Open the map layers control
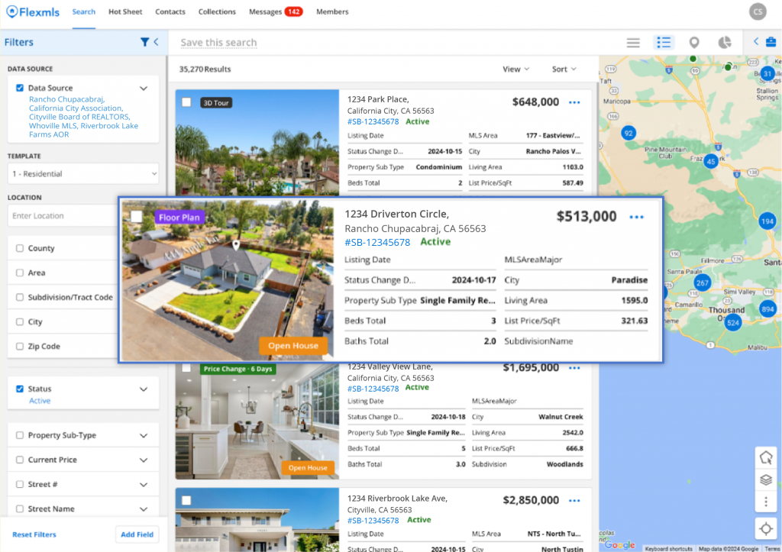 [x=765, y=480]
